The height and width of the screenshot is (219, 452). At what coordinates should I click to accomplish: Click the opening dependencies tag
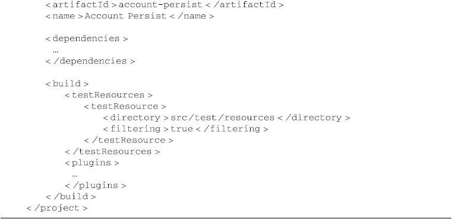click(x=87, y=39)
